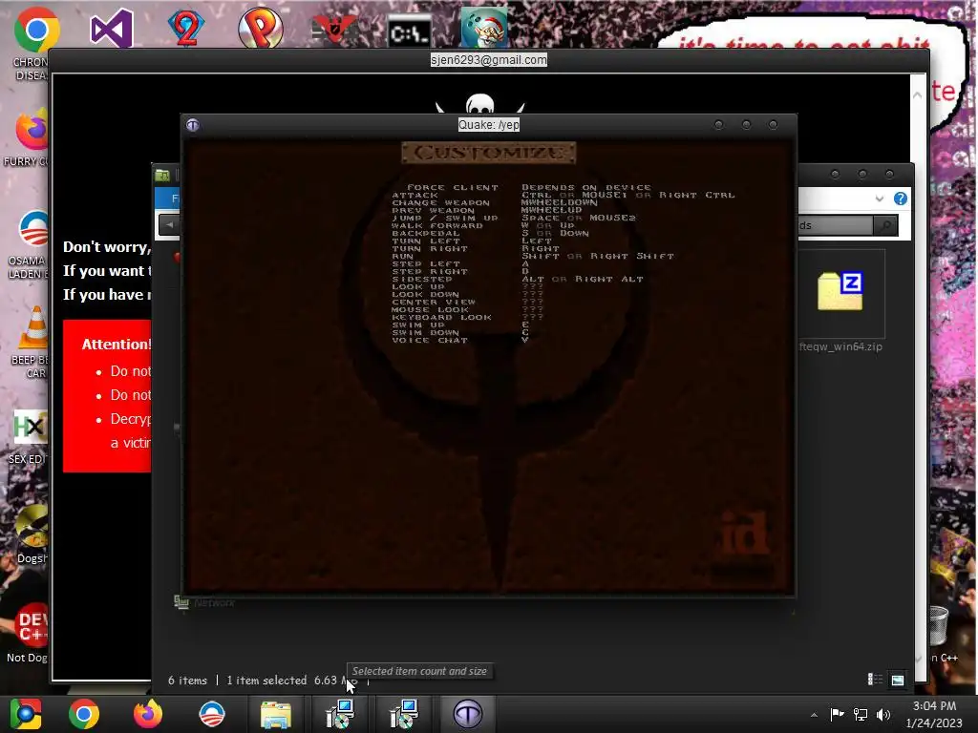Select the Turn Left binding row
The width and height of the screenshot is (978, 733).
point(472,241)
